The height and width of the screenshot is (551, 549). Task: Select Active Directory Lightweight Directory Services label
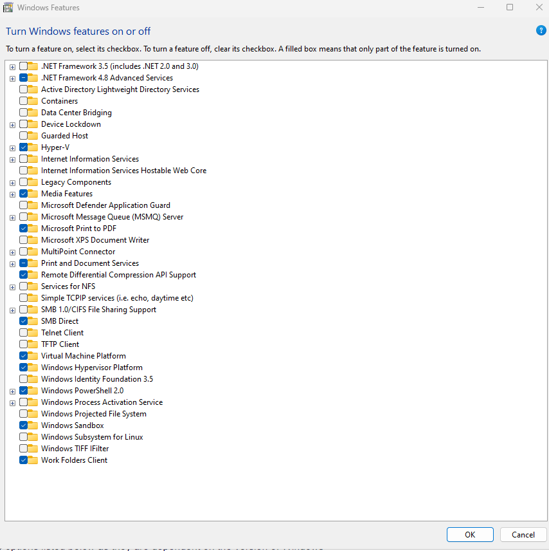120,89
